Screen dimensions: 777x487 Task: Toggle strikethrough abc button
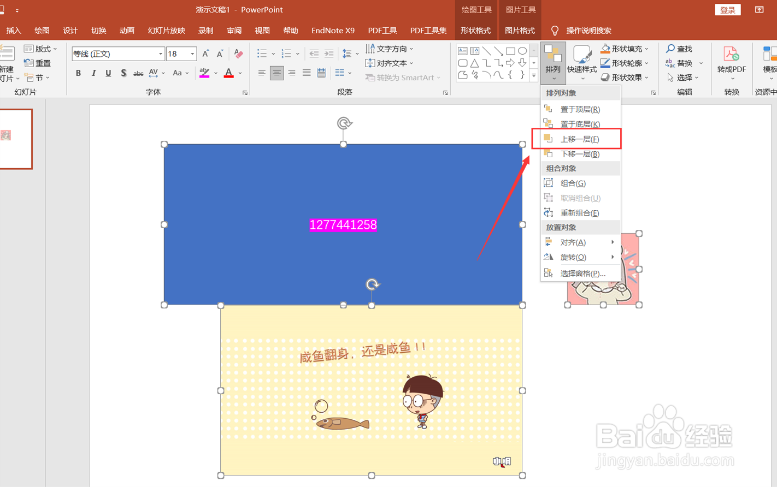pos(138,73)
